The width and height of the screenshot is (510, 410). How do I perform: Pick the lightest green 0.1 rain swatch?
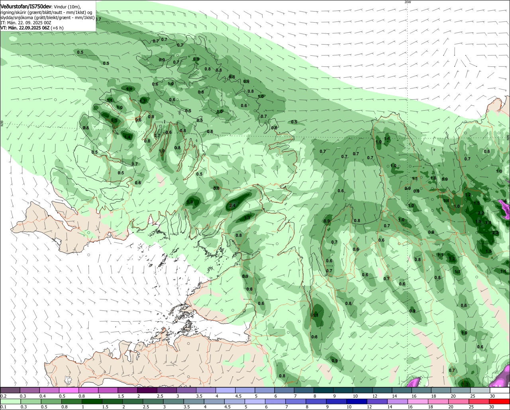pyautogui.click(x=10, y=402)
